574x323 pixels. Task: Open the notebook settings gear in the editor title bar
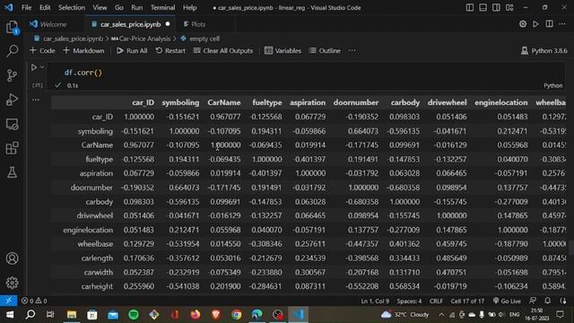tap(523, 24)
